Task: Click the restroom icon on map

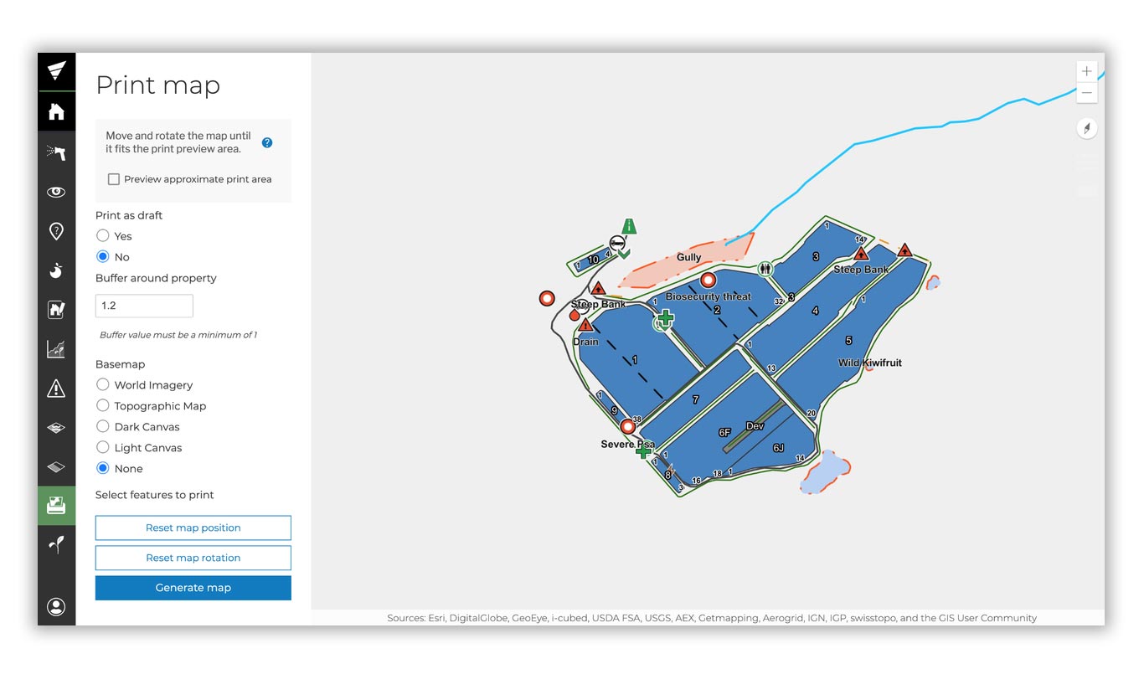Action: 765,269
